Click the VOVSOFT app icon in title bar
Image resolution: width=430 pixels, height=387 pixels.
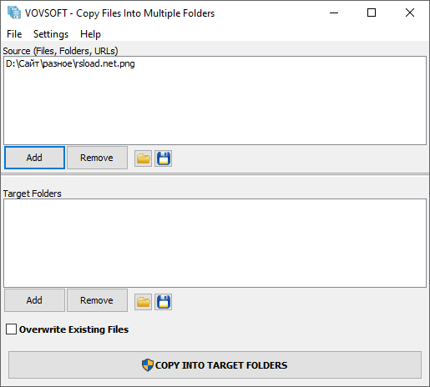point(14,13)
